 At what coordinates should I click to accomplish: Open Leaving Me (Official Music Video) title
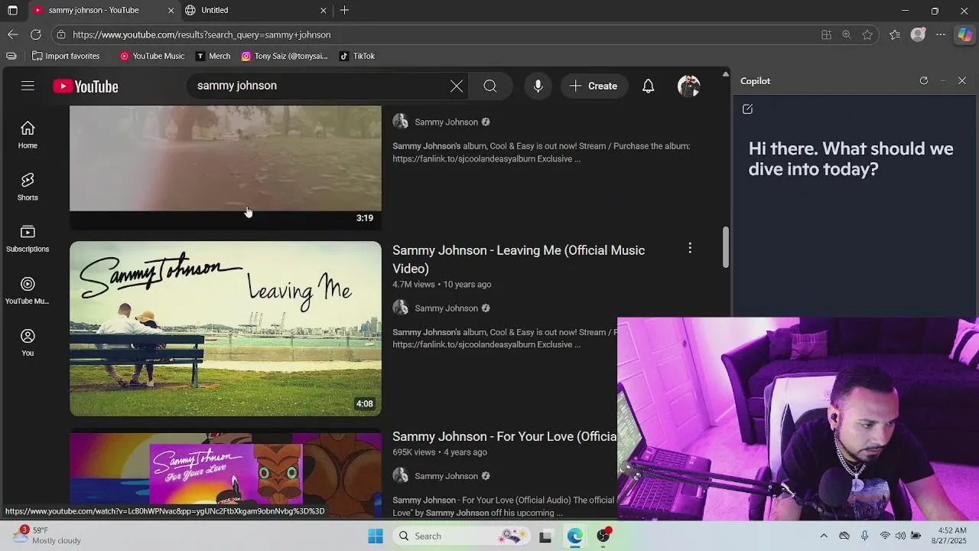click(519, 259)
